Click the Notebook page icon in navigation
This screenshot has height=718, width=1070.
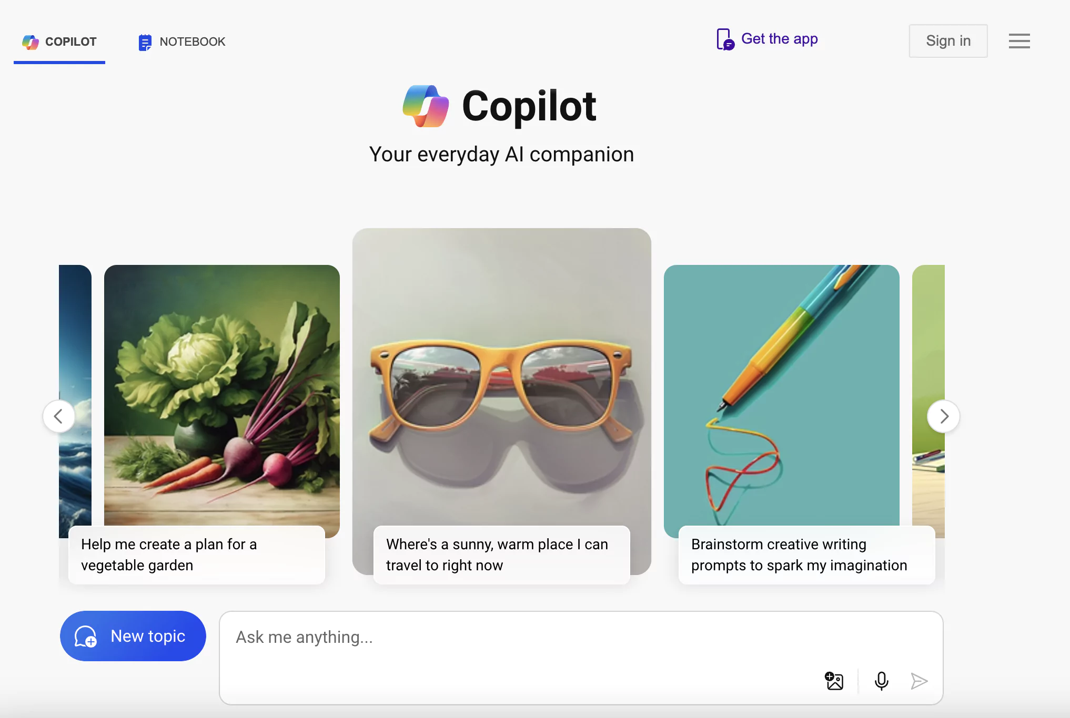[x=145, y=42]
